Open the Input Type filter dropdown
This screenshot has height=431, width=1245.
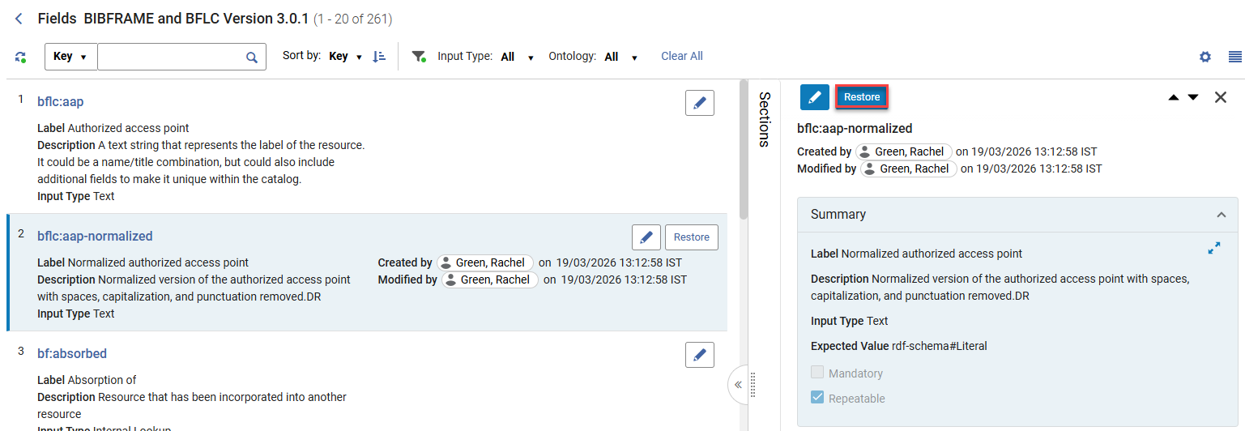[515, 57]
